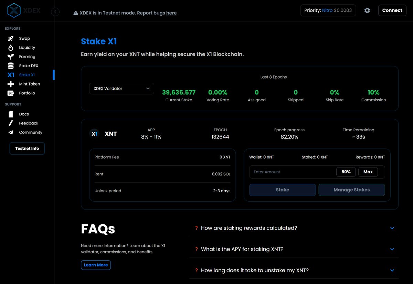Screen dimensions: 413x284
Task: Click the Unlock period 2-3 days value
Action: (222, 191)
